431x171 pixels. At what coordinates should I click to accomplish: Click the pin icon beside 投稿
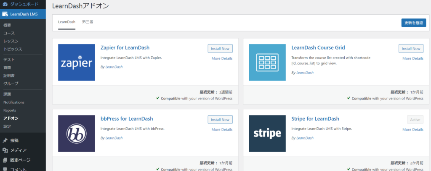click(5, 140)
